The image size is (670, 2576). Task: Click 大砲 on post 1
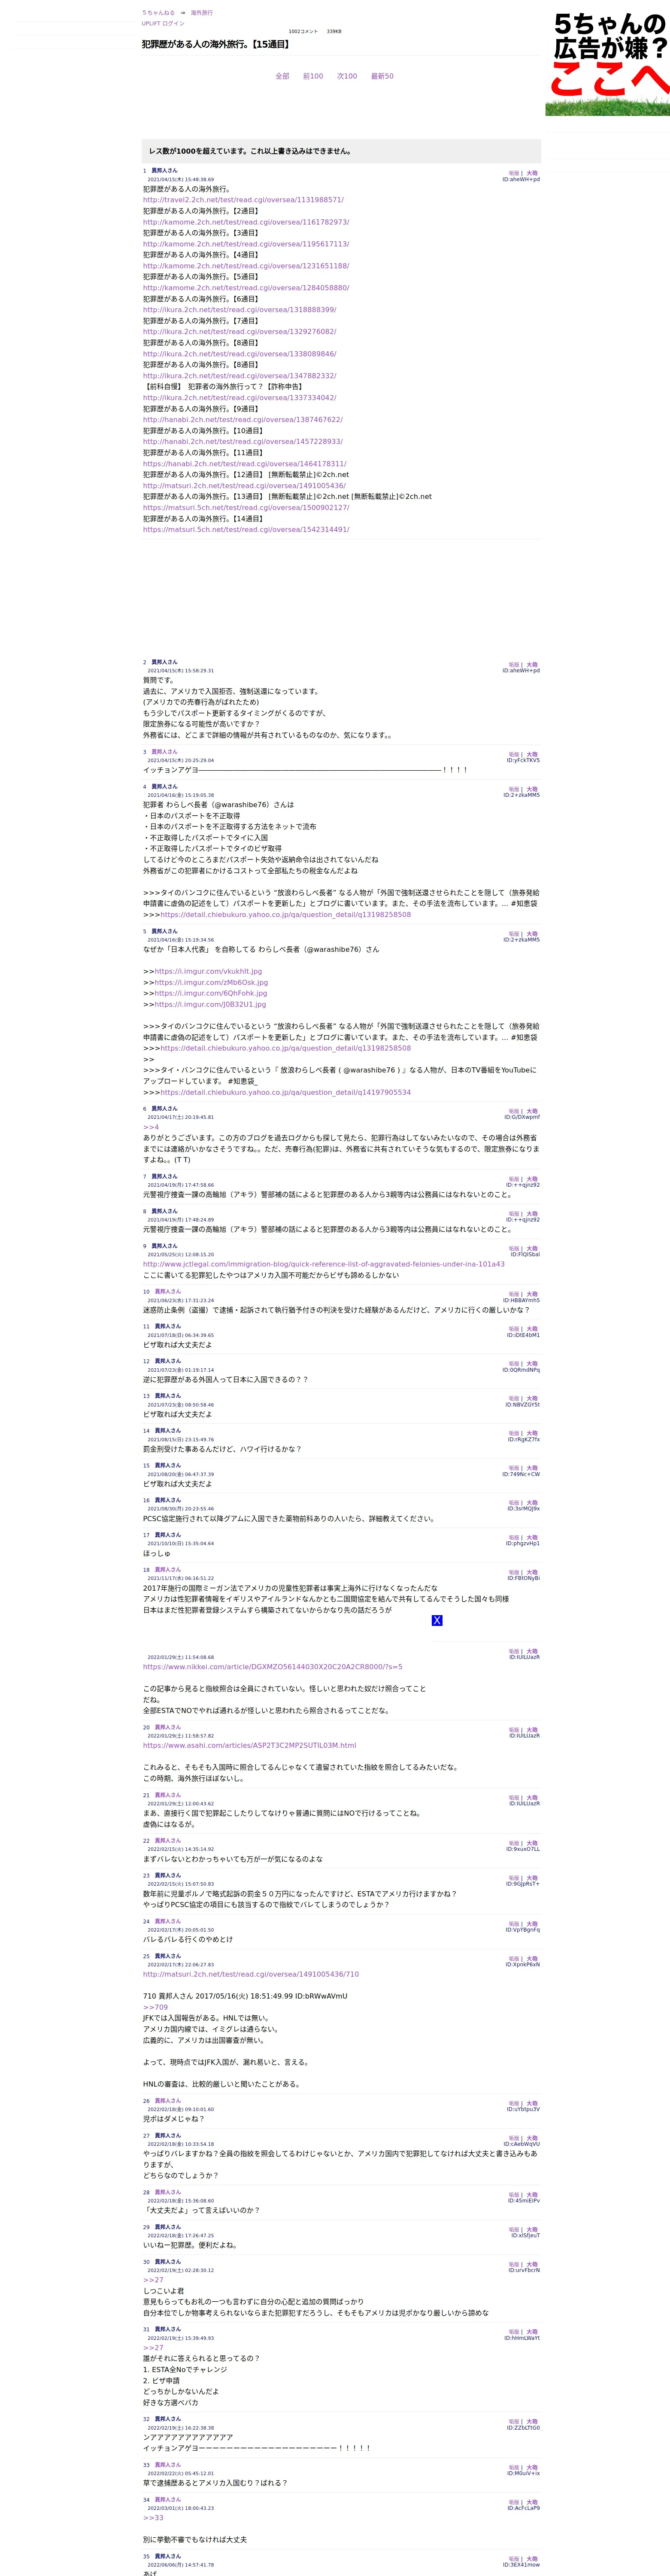point(532,173)
